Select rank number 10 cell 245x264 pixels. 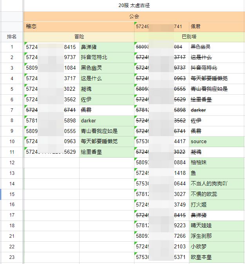12,142
